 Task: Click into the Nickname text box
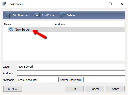pos(38,80)
